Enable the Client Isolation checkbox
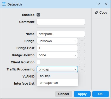Viewport: 111px width, 99px height. pyautogui.click(x=38, y=62)
